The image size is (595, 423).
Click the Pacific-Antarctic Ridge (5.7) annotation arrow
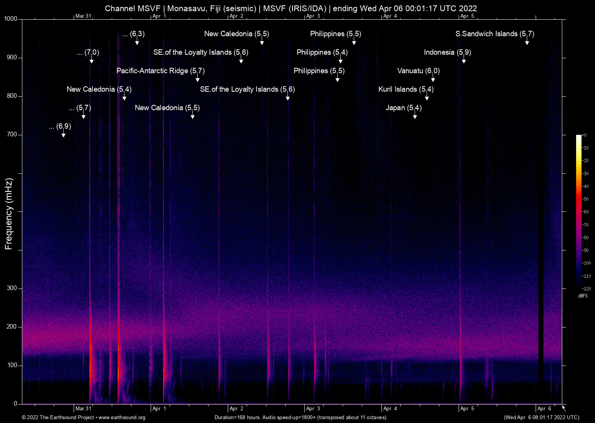pos(197,79)
